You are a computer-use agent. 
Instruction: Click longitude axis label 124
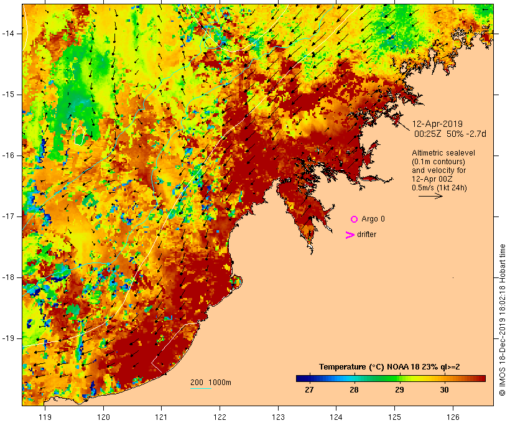point(336,417)
